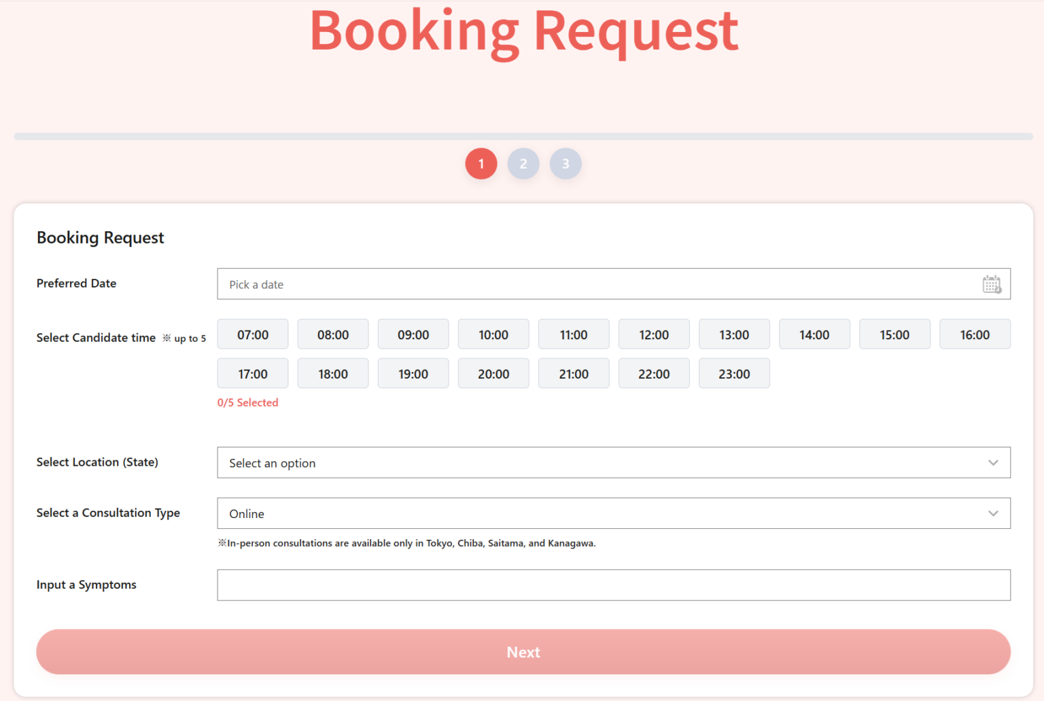Click the Booking Request heading
The image size is (1044, 701).
(100, 238)
